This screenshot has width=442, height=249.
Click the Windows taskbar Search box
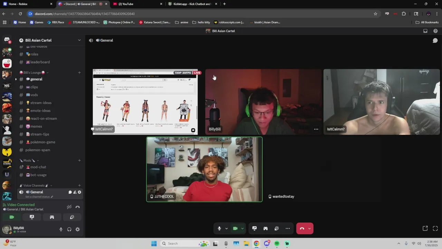(184, 243)
